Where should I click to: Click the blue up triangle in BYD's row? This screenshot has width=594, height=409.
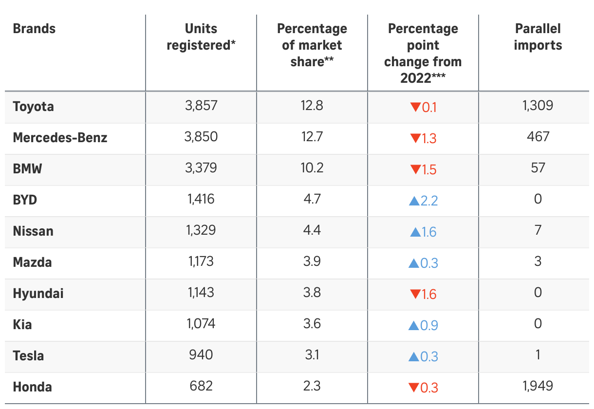tap(415, 201)
